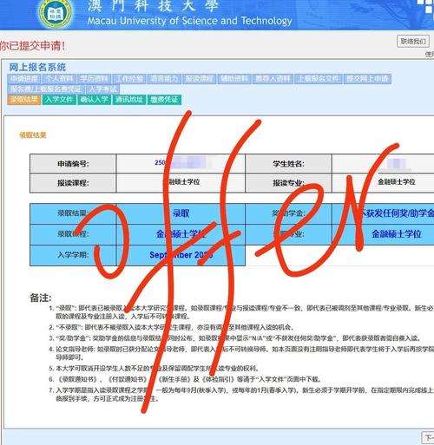Click the 申请编号 label cell
This screenshot has height=445, width=434.
tap(73, 164)
